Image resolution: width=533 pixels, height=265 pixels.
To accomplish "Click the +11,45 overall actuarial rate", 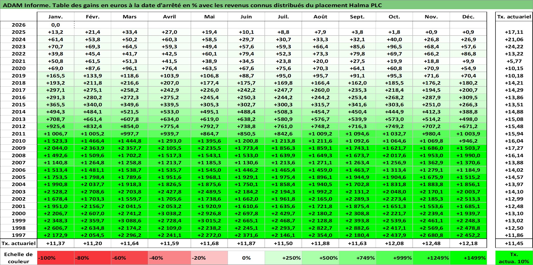I will tap(514, 243).
